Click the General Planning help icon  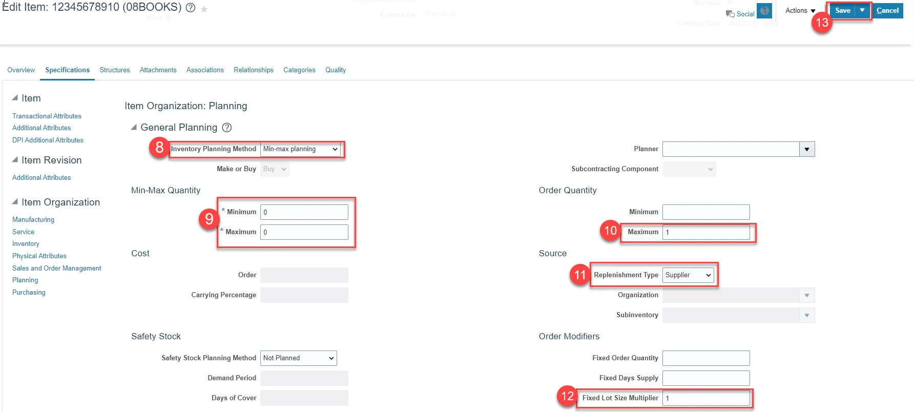click(226, 128)
